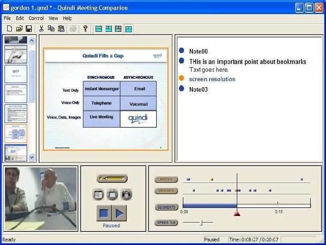Click the IMAGES timeline button
Viewport: 326px width, 245px height.
pyautogui.click(x=166, y=191)
